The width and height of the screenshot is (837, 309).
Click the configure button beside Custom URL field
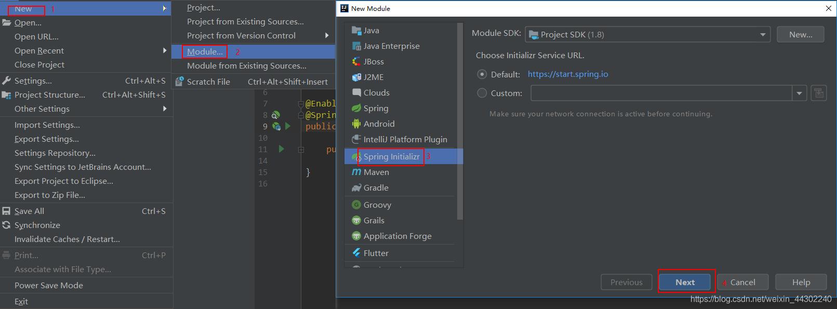click(x=819, y=93)
